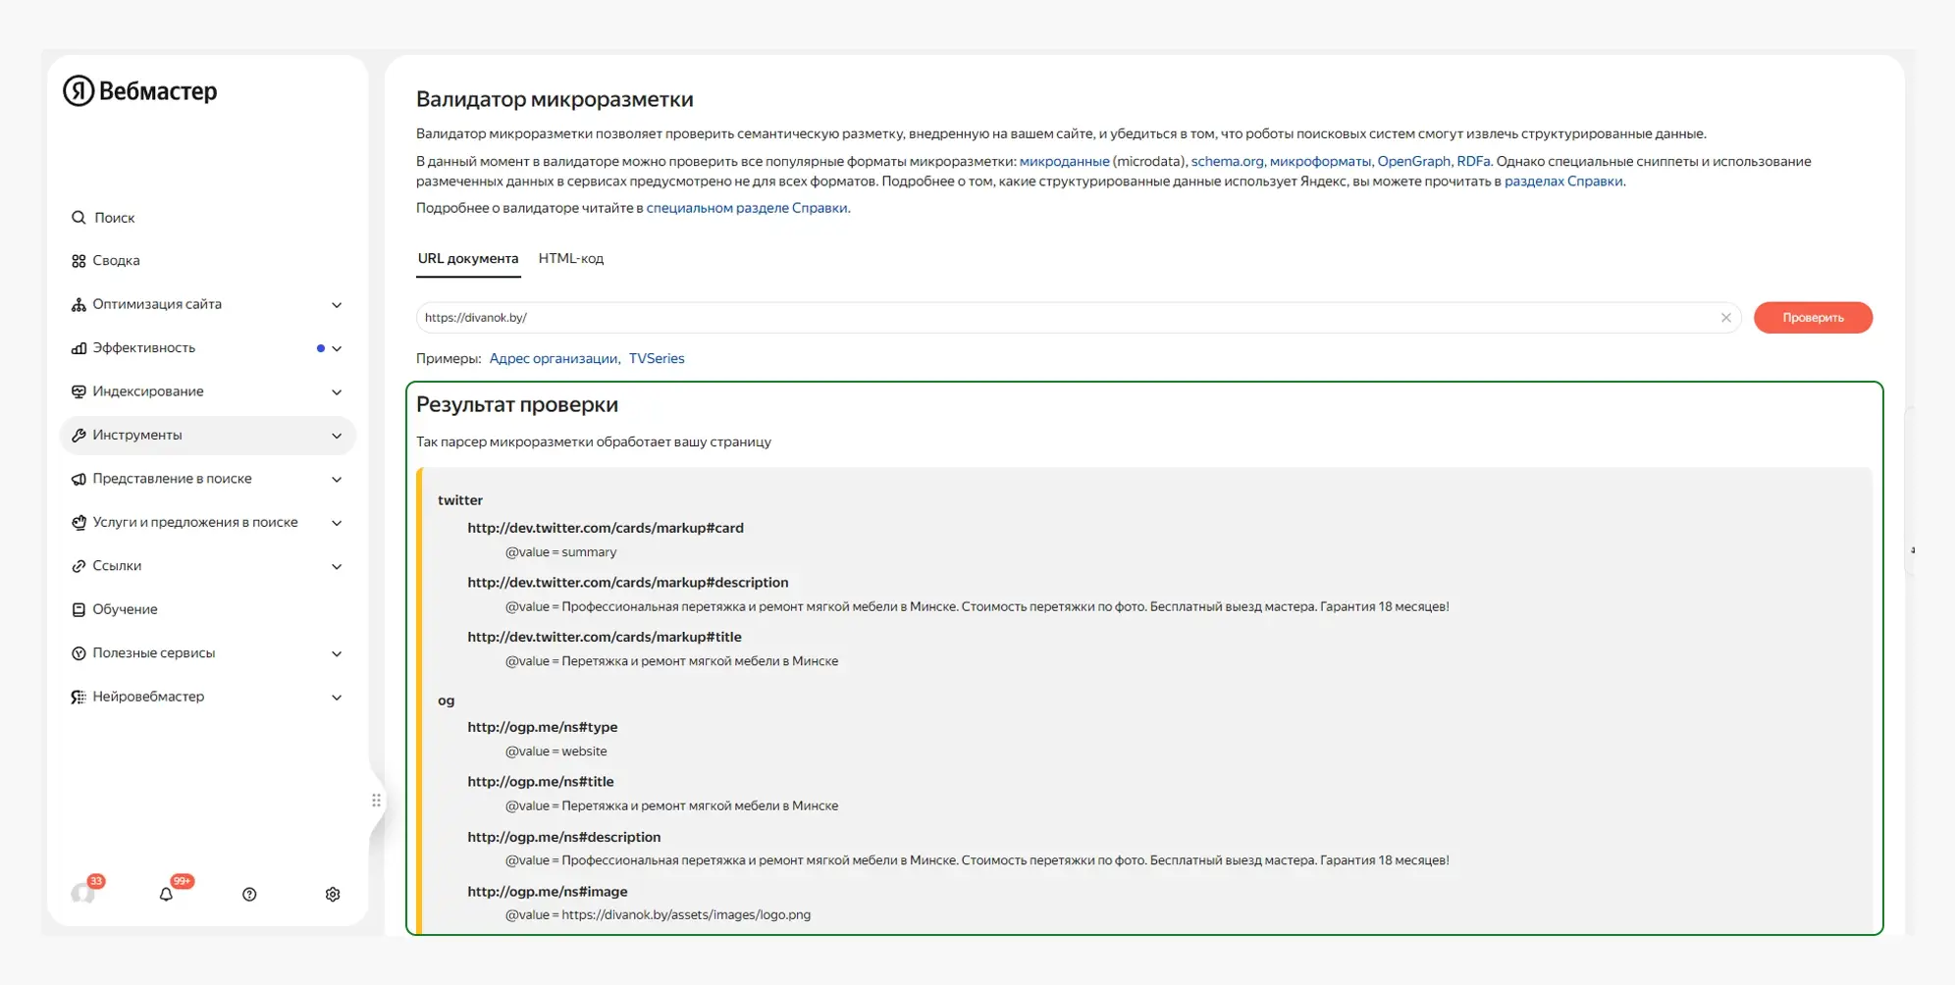This screenshot has height=985, width=1955.
Task: Expand the Индексирование chevron
Action: point(337,392)
